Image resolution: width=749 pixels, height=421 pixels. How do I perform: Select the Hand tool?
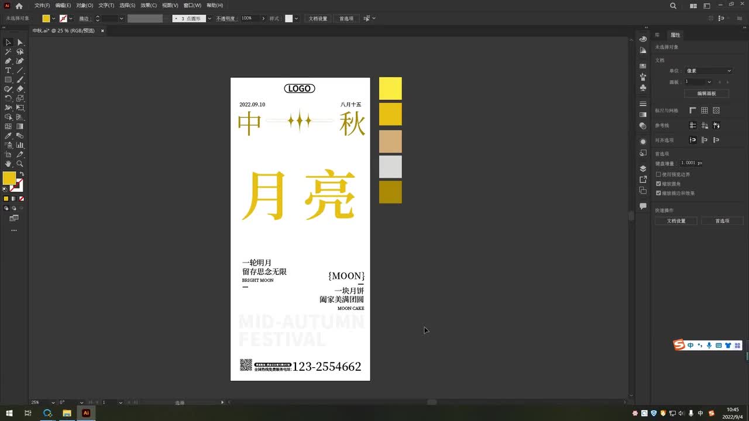tap(8, 164)
